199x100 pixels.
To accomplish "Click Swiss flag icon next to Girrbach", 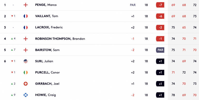I will tap(26, 84).
